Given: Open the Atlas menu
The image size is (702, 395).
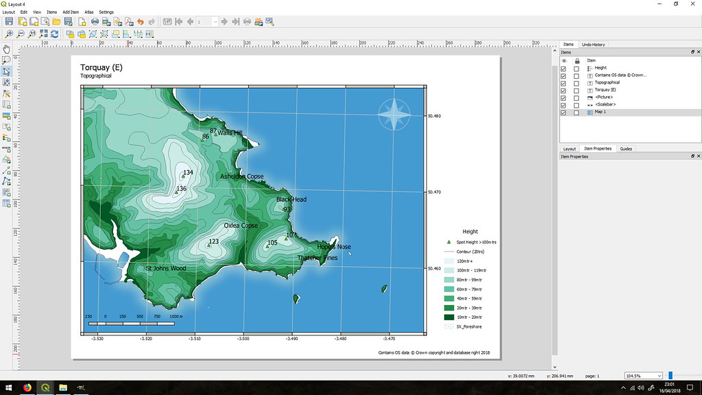Looking at the screenshot, I should click(89, 12).
